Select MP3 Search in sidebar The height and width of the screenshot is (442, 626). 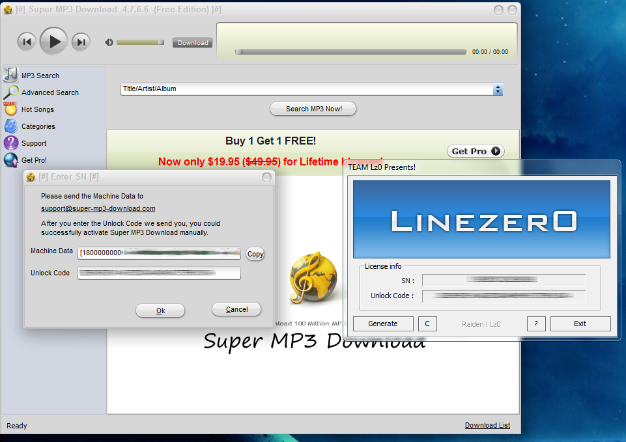(40, 76)
